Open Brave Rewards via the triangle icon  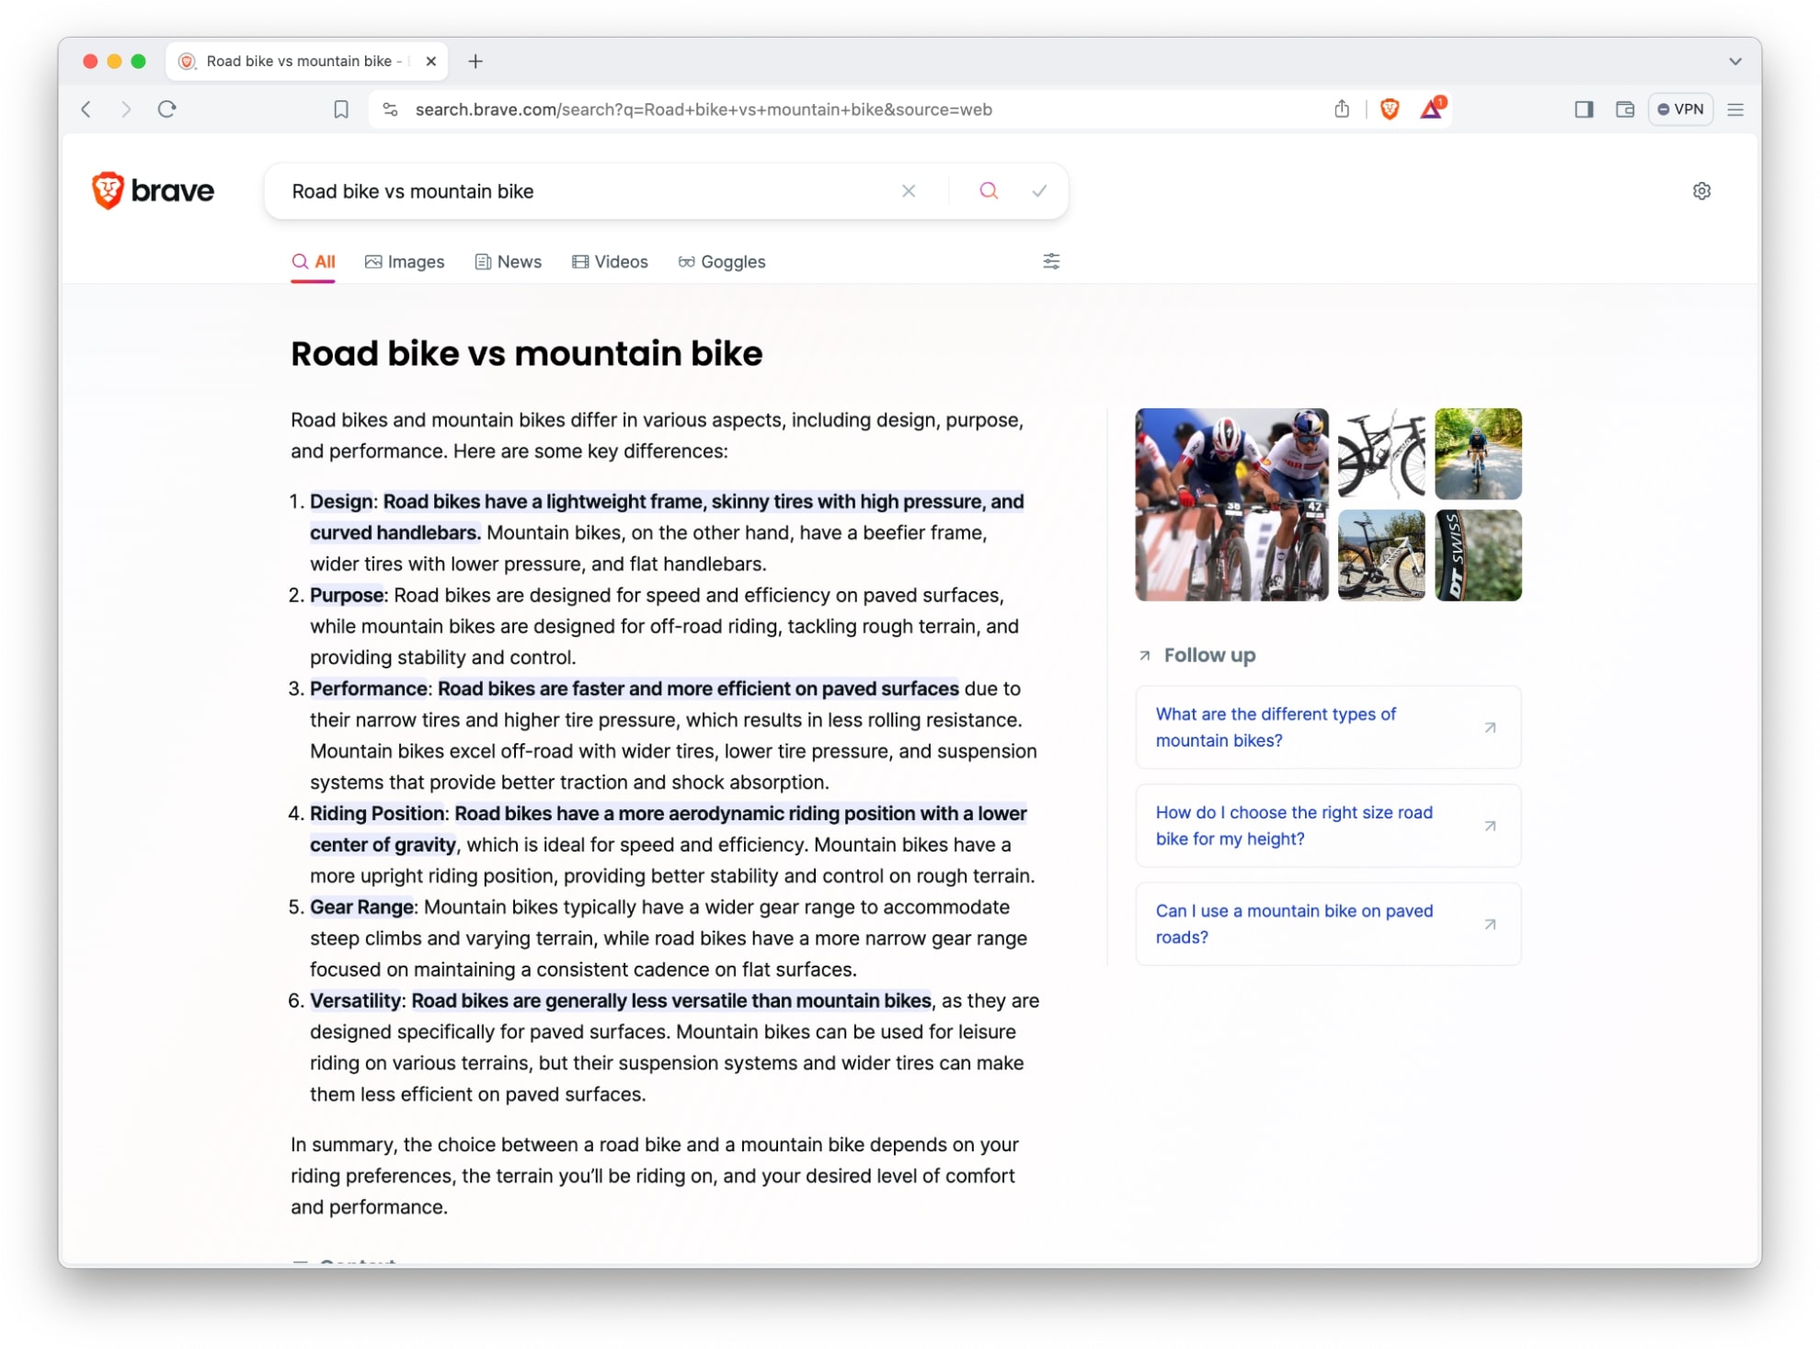pyautogui.click(x=1431, y=109)
